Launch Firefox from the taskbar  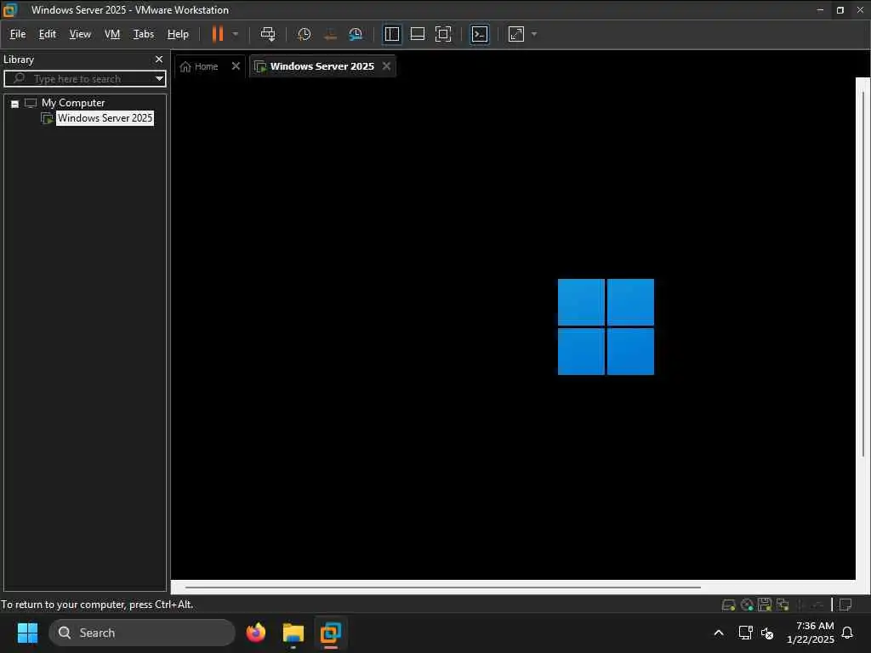[x=256, y=633]
